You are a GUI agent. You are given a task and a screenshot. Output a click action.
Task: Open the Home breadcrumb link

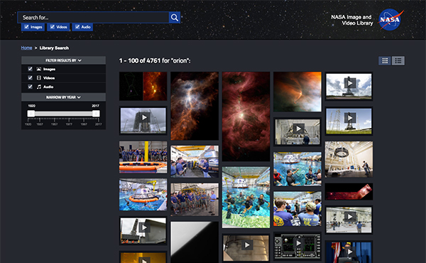click(27, 48)
